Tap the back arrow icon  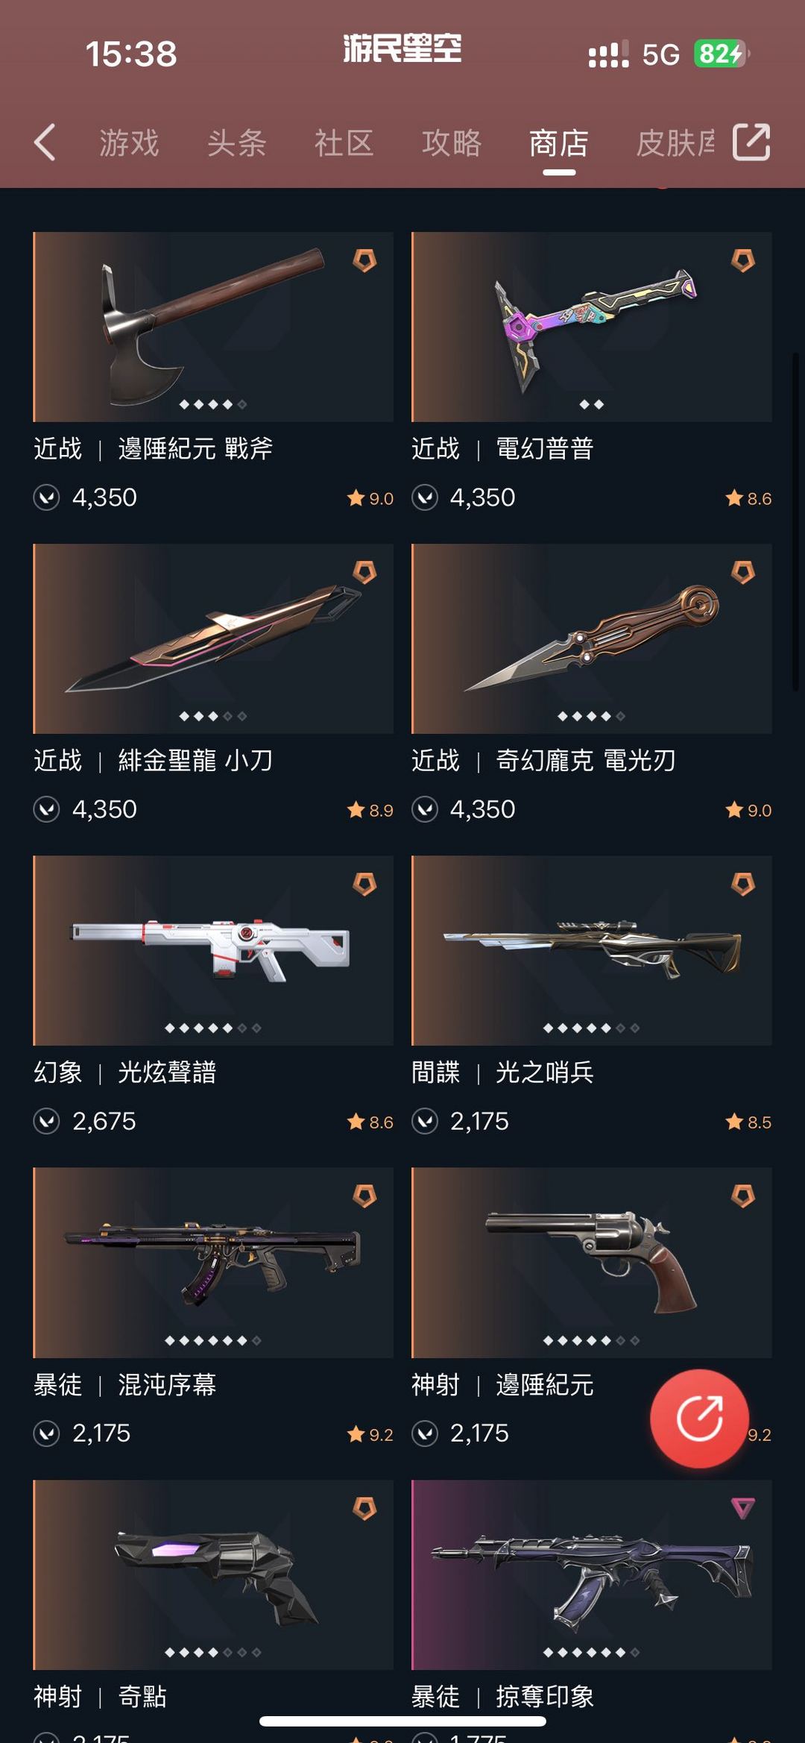point(45,142)
